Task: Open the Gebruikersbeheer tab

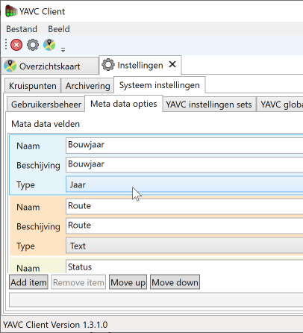Action: coord(46,105)
